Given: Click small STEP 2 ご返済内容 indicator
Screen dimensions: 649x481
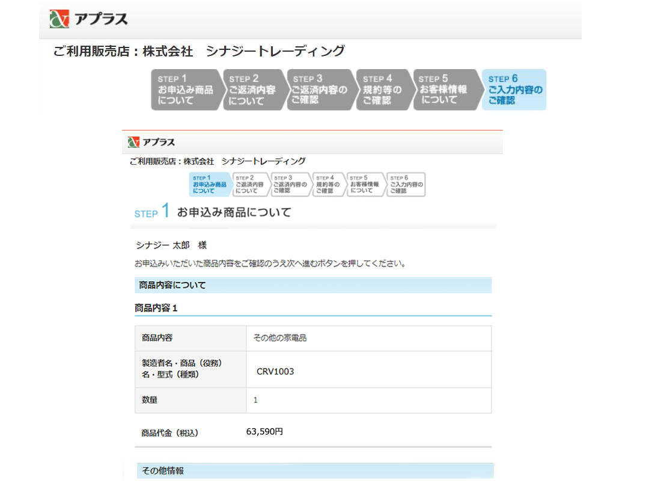Looking at the screenshot, I should [x=250, y=185].
